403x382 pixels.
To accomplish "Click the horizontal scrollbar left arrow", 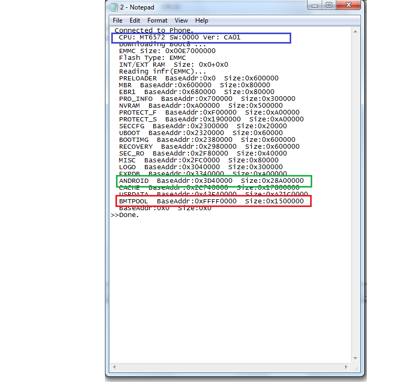I will pos(114,367).
